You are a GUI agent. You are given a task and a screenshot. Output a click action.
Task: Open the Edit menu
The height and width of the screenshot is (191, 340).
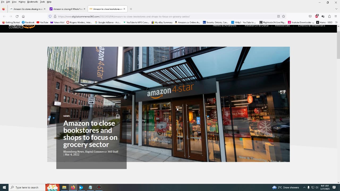tap(8, 2)
